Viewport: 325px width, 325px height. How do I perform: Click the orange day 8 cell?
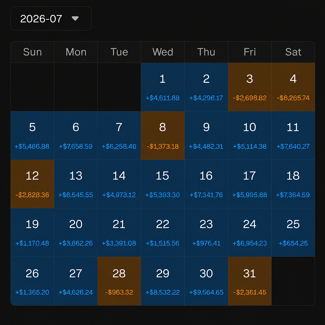point(162,136)
